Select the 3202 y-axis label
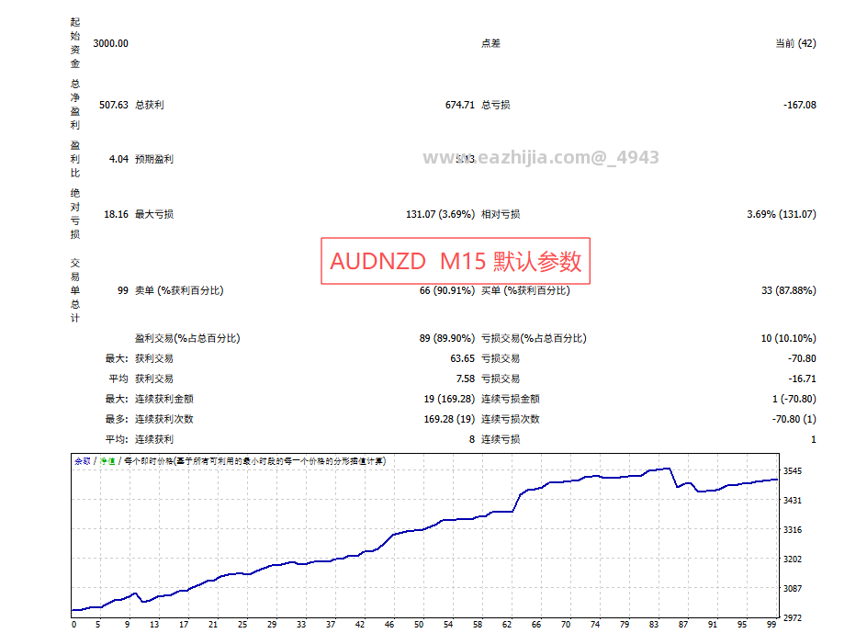 [793, 559]
